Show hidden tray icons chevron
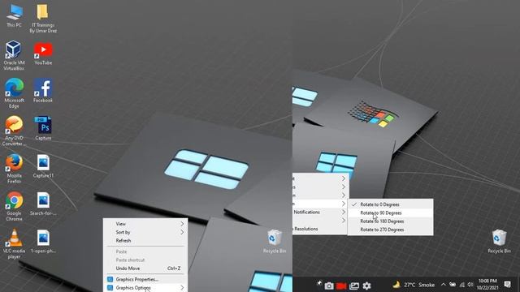520x292 pixels. tap(443, 285)
